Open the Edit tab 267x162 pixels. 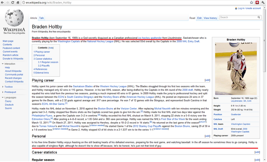point(199,18)
